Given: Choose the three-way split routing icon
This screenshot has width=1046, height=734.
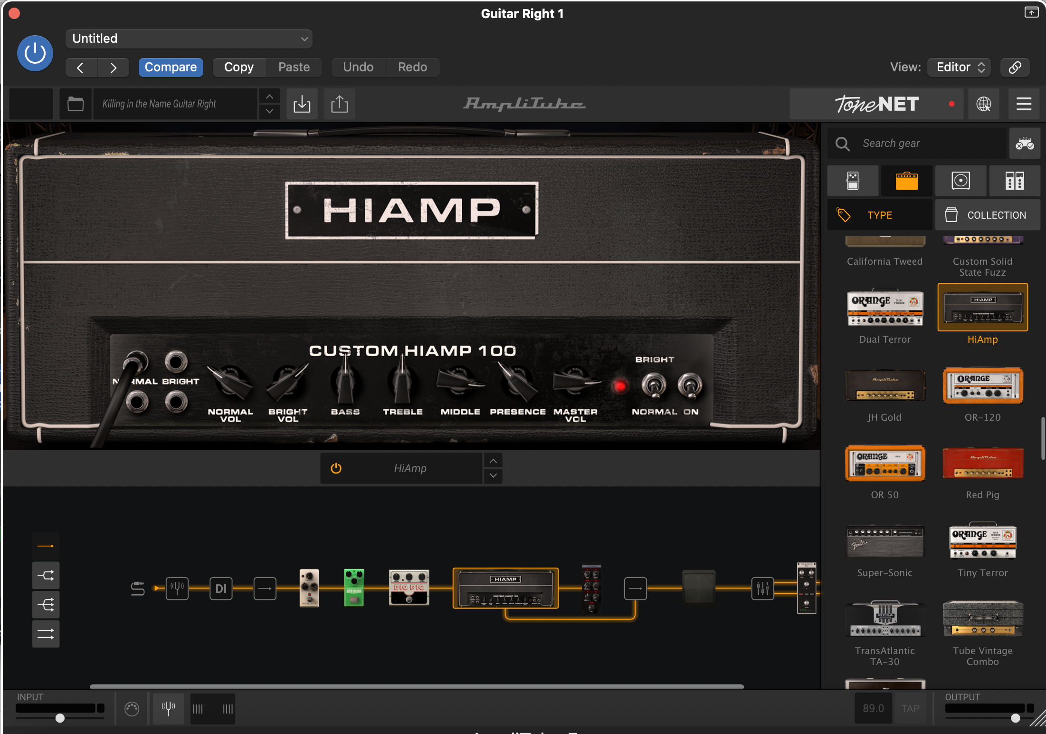Looking at the screenshot, I should tap(46, 605).
